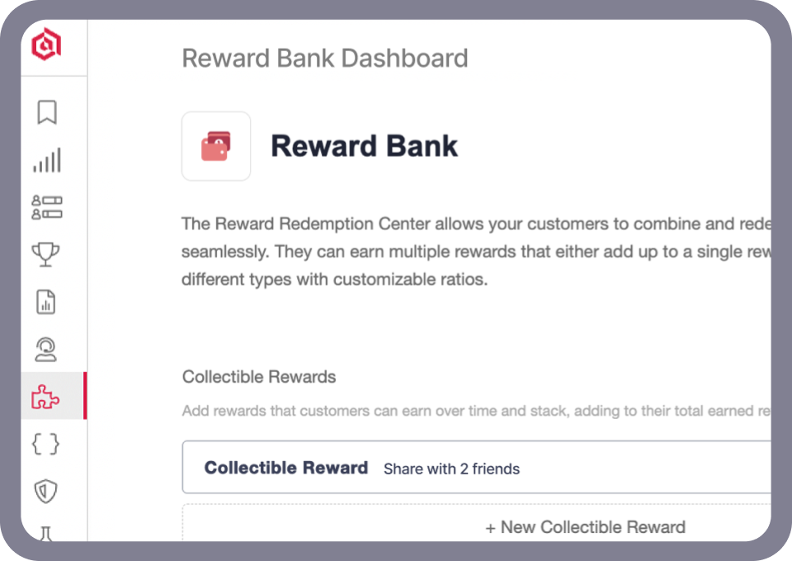The height and width of the screenshot is (561, 792).
Task: Click the Reward Bank Dashboard heading
Action: point(325,59)
